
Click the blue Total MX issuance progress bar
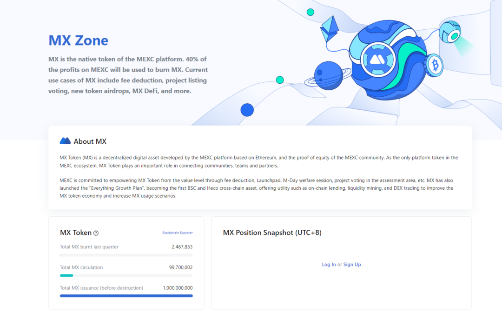[x=126, y=296]
